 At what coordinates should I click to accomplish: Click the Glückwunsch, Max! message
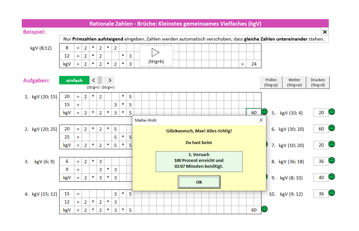click(x=199, y=131)
